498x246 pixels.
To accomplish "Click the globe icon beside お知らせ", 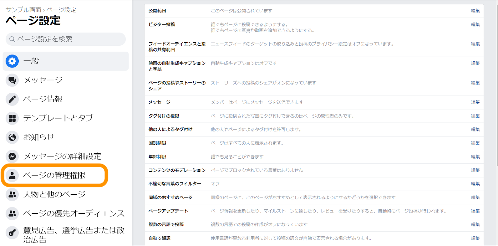I will 12,137.
